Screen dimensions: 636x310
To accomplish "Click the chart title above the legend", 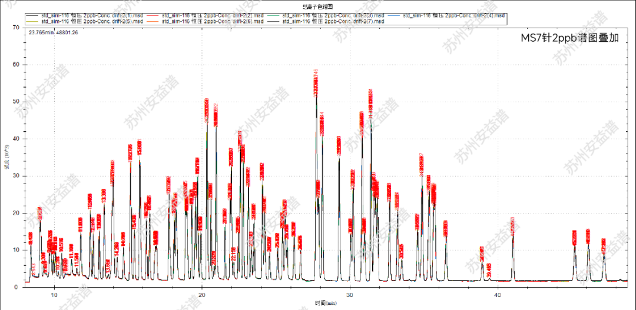I will 318,6.
